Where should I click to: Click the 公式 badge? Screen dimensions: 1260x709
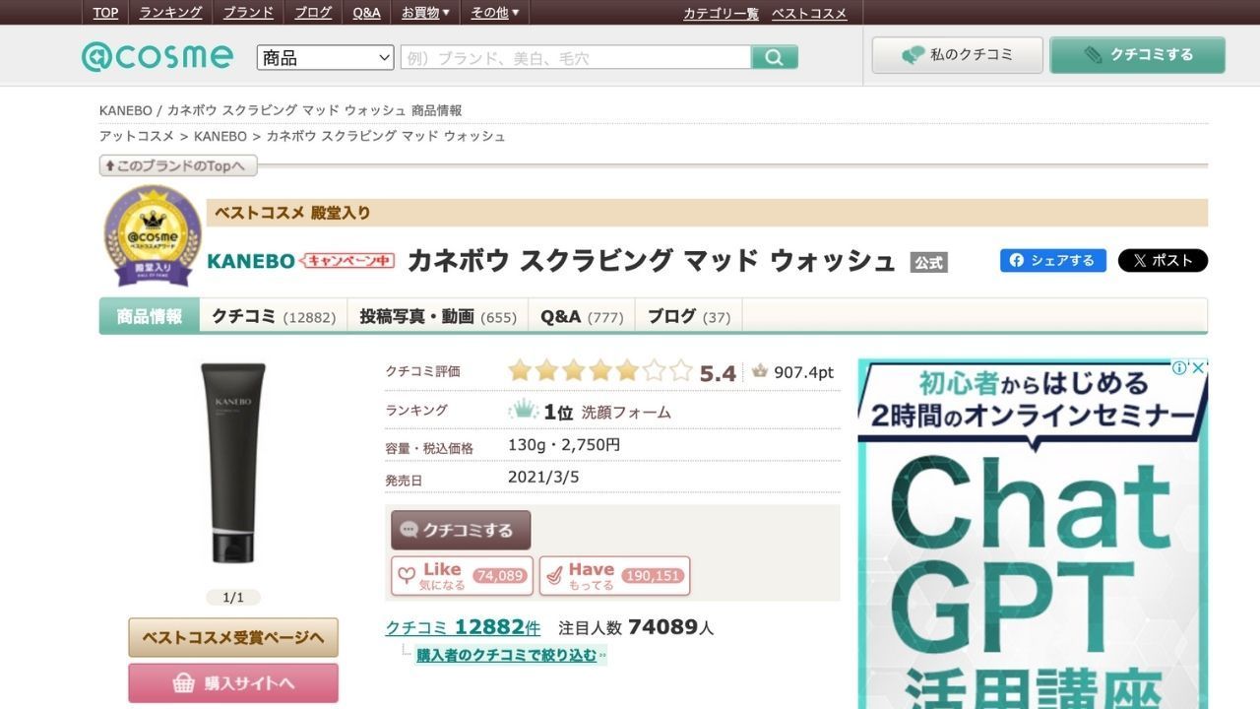click(x=928, y=262)
